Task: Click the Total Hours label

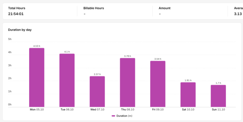Action: (x=17, y=8)
